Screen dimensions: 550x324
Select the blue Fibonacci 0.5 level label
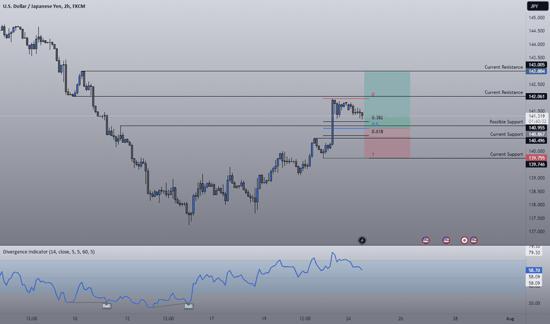[x=375, y=124]
